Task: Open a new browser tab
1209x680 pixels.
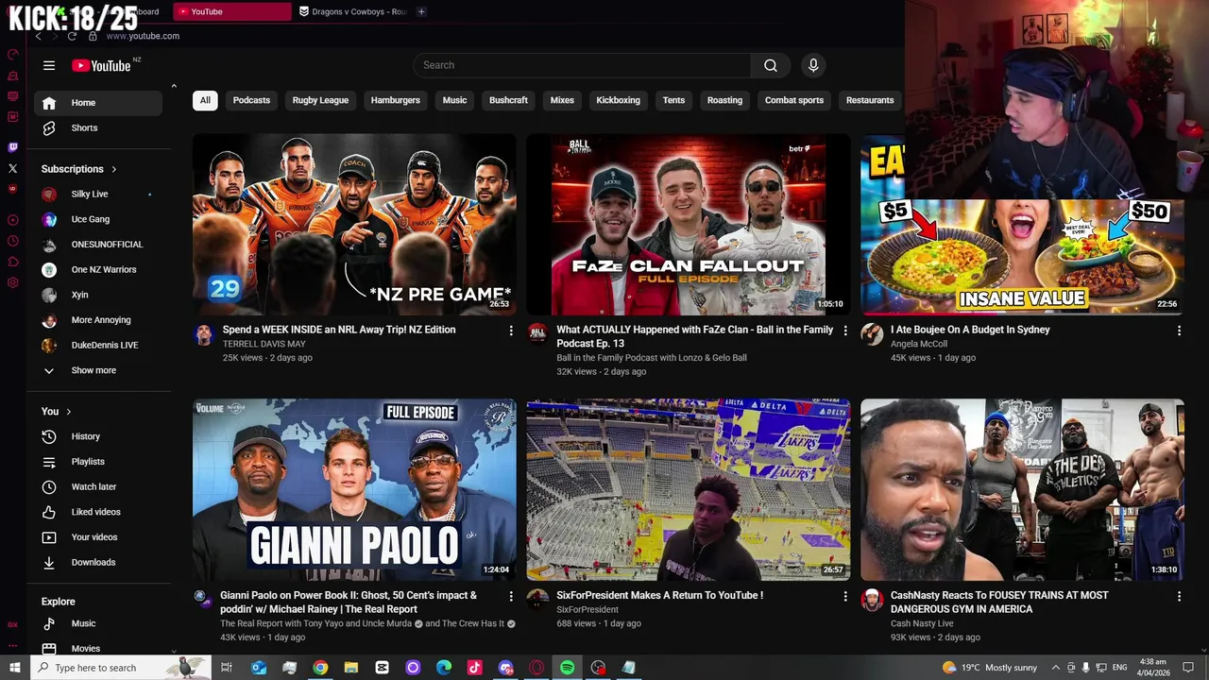Action: (x=421, y=11)
